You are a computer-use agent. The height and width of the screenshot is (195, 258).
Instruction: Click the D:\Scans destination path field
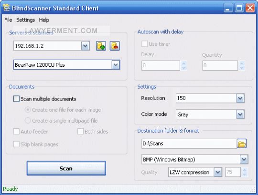tap(189, 144)
